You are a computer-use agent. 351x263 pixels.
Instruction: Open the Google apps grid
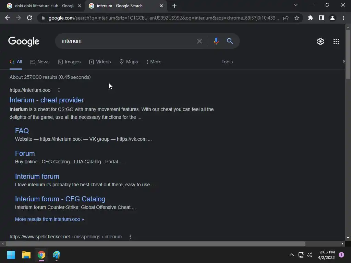(336, 41)
